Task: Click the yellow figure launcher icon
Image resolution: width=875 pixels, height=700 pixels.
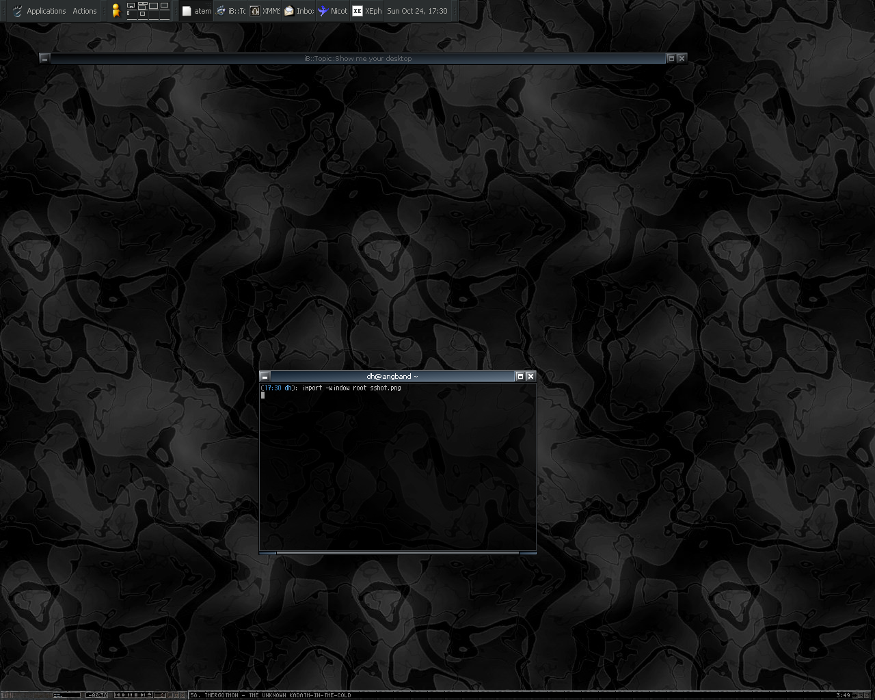Action: 116,10
